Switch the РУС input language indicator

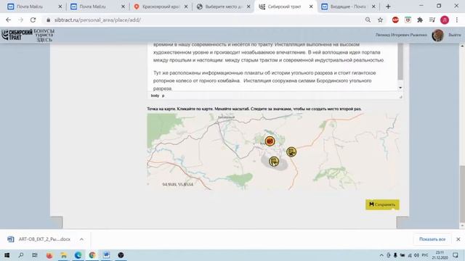[425, 255]
